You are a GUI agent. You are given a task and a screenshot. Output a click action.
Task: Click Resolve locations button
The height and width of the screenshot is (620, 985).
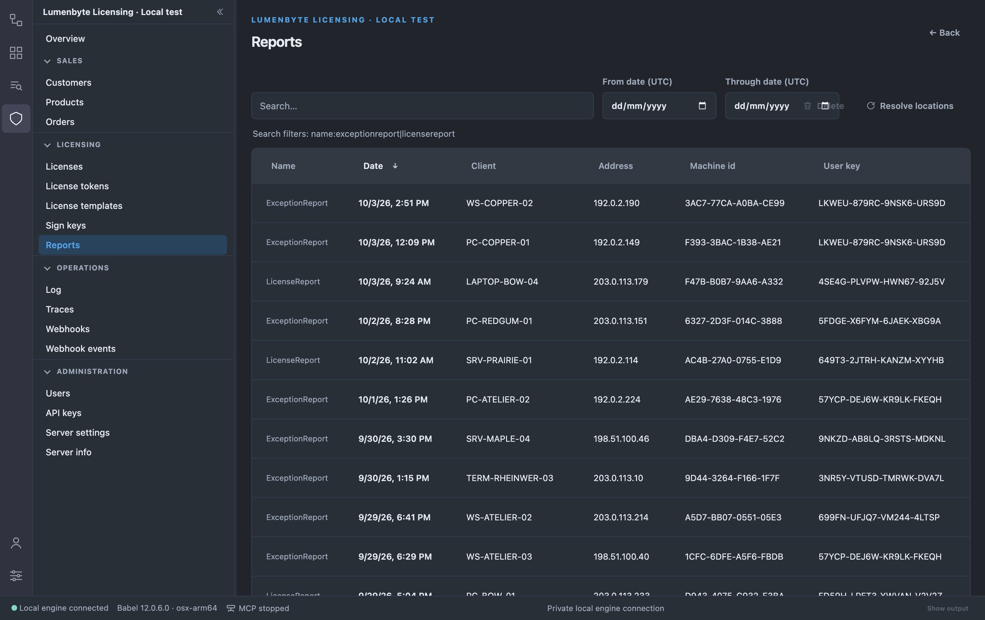[x=910, y=106]
